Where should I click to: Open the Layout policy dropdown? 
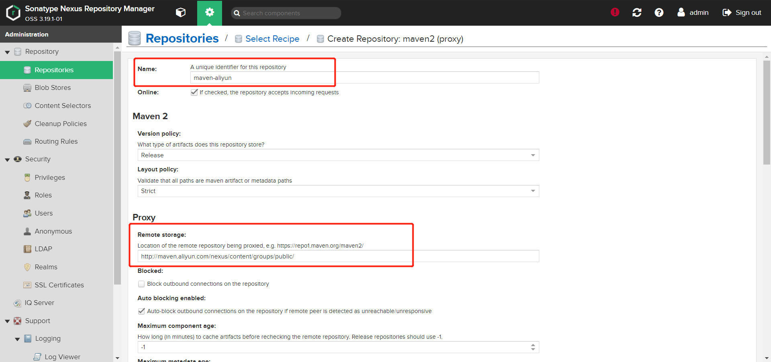533,191
